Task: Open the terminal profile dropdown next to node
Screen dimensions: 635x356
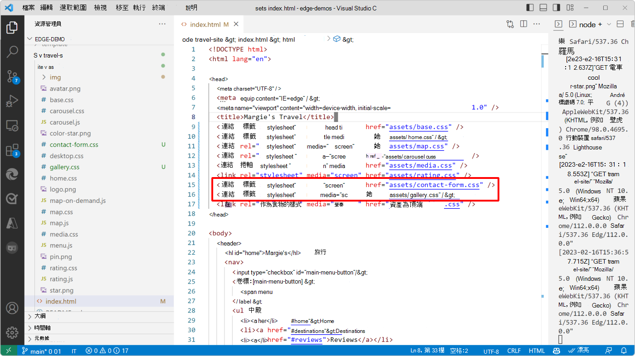Action: (x=609, y=24)
